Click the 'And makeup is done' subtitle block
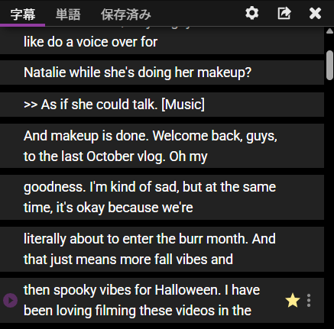This screenshot has width=334, height=329. (162, 146)
